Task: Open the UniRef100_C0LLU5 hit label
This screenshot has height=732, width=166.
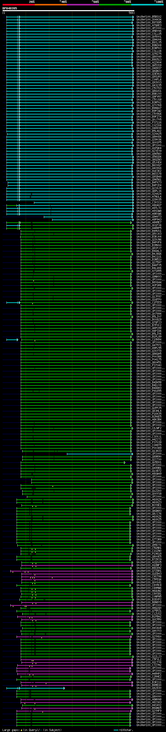Action: pos(149,34)
